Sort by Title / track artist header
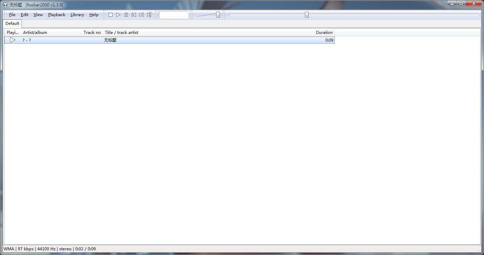Screen dimensions: 484x255 coord(148,33)
